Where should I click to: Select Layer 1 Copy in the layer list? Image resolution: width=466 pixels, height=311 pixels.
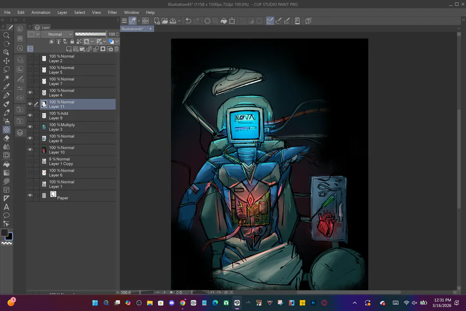point(78,161)
